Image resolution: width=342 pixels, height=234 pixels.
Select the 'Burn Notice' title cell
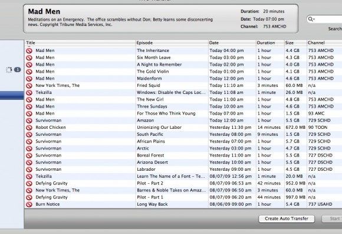[48, 204]
